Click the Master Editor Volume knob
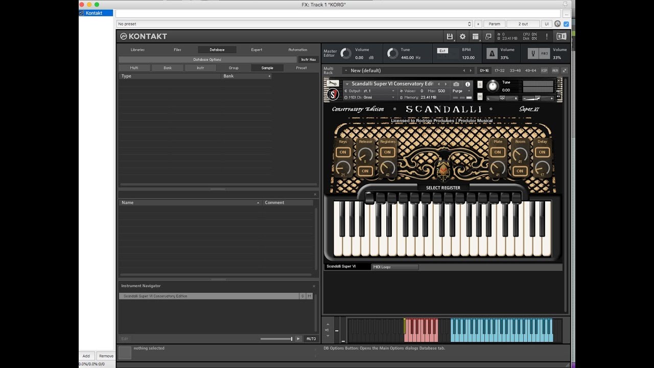The width and height of the screenshot is (654, 368). pos(346,54)
